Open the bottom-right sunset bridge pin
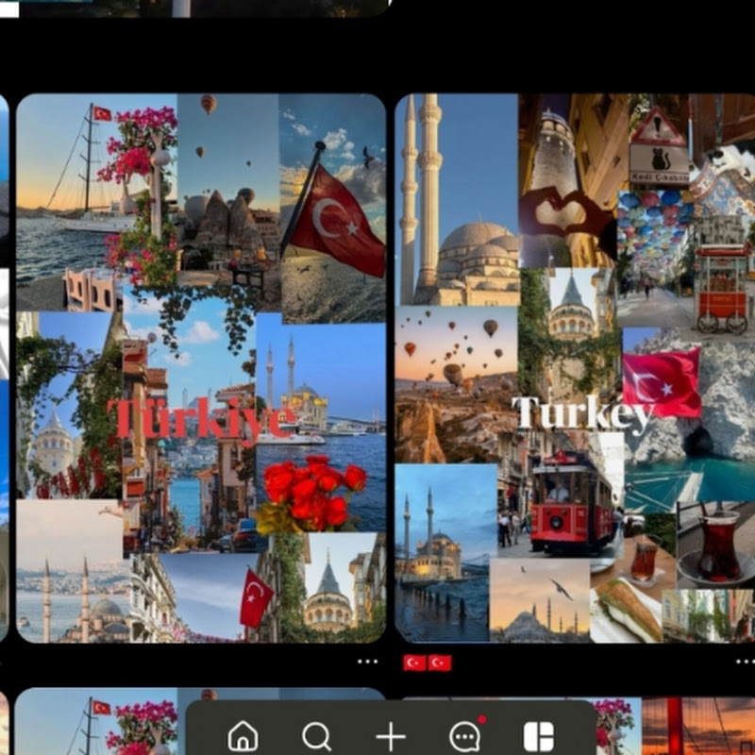The height and width of the screenshot is (755, 755). [x=698, y=725]
